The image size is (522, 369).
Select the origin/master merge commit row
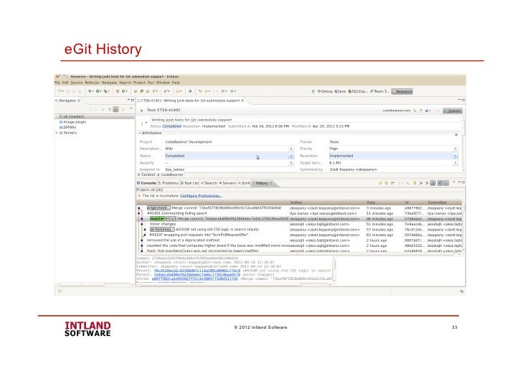point(300,208)
